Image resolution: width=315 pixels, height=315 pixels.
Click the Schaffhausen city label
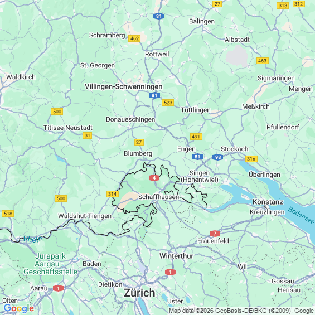click(x=158, y=197)
